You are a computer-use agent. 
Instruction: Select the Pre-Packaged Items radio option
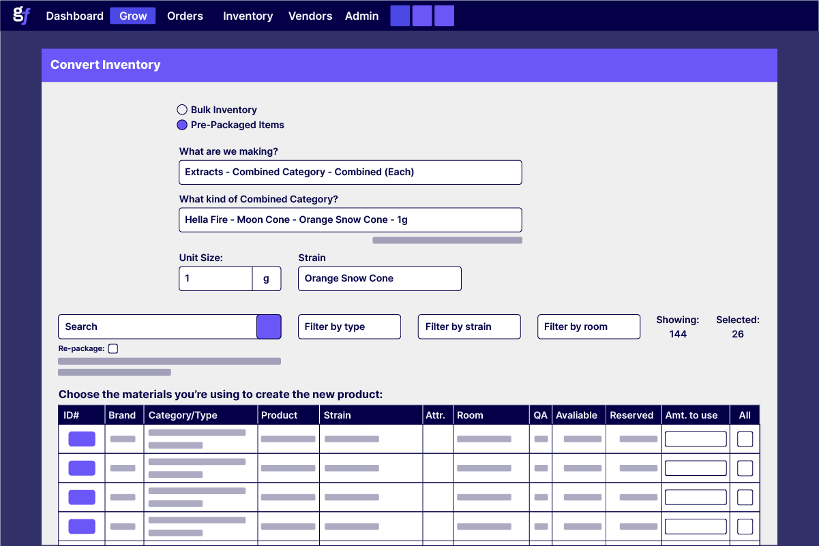coord(182,125)
